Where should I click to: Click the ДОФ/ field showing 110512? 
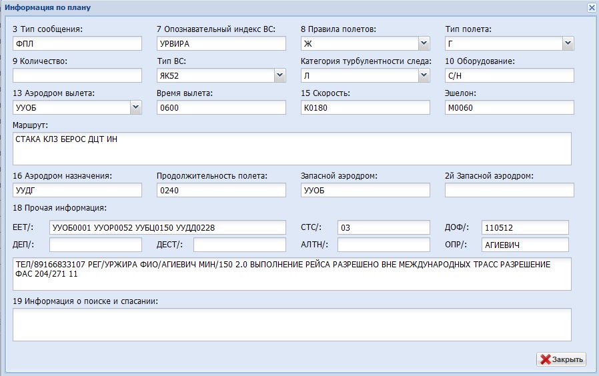pyautogui.click(x=525, y=228)
